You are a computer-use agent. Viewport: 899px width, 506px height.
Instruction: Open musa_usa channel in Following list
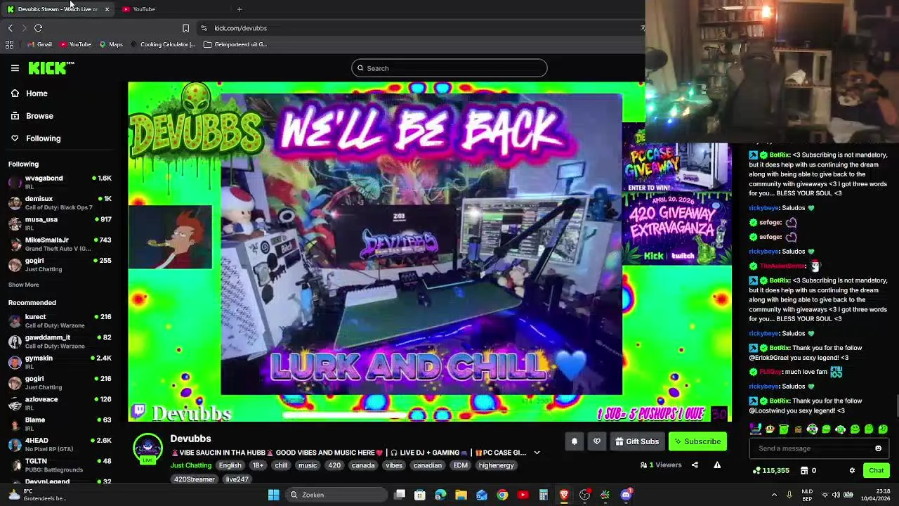pos(60,223)
